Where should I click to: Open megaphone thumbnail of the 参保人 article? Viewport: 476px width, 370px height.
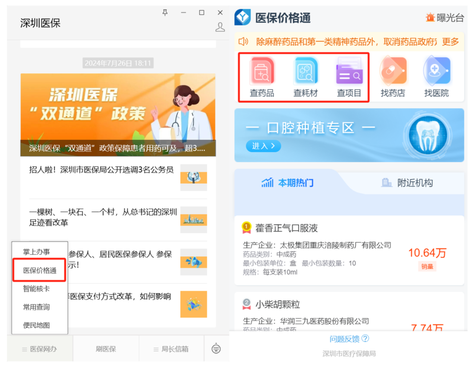[194, 262]
